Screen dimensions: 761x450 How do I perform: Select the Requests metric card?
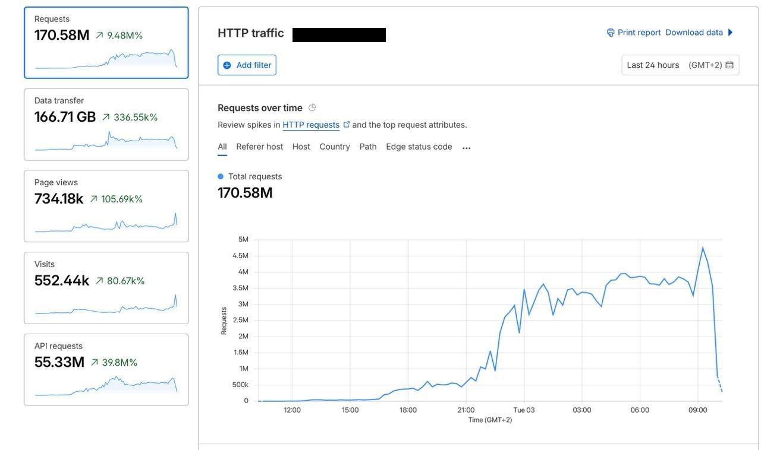tap(106, 43)
